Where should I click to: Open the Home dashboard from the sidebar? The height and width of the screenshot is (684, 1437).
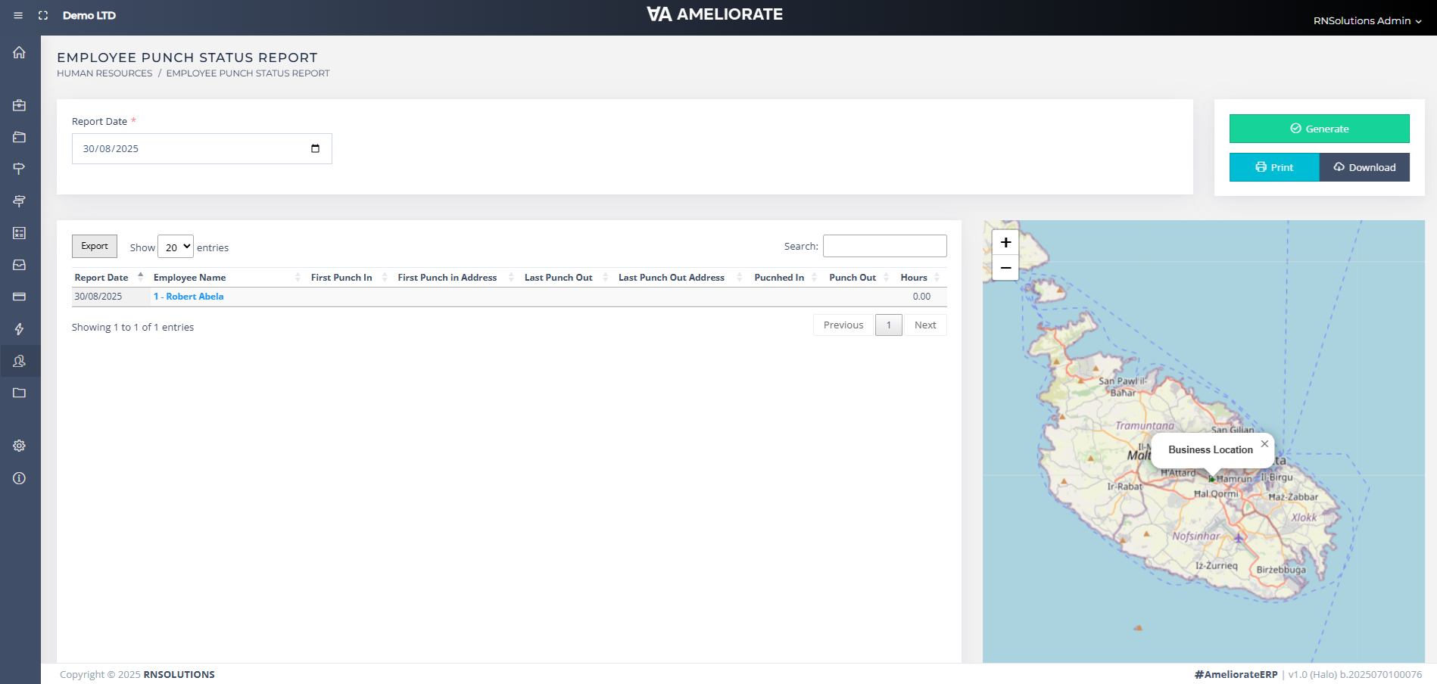(19, 51)
